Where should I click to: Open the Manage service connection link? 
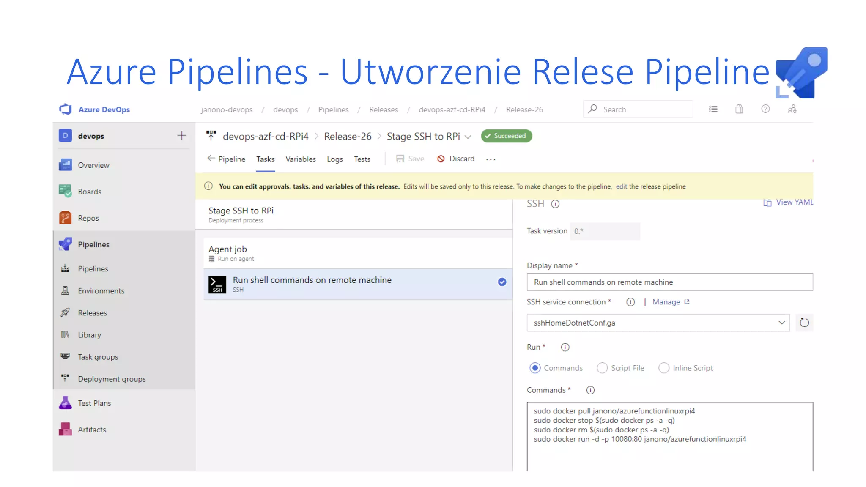671,302
